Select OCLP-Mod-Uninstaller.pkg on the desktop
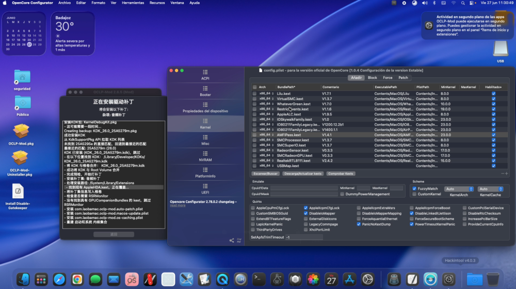516x289 pixels. [x=20, y=163]
